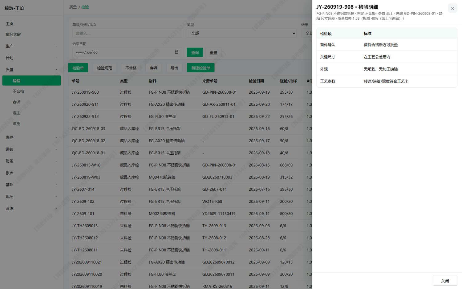Close the inspection detail drawer with X

452,8
